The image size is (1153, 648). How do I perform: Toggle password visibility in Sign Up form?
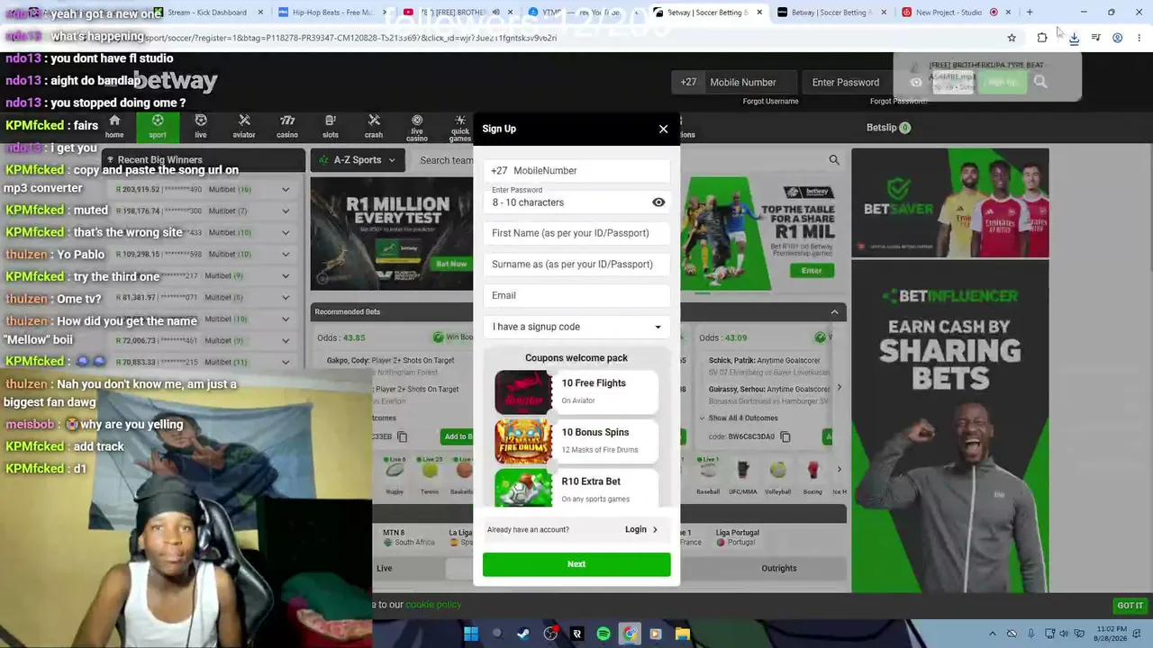[658, 202]
